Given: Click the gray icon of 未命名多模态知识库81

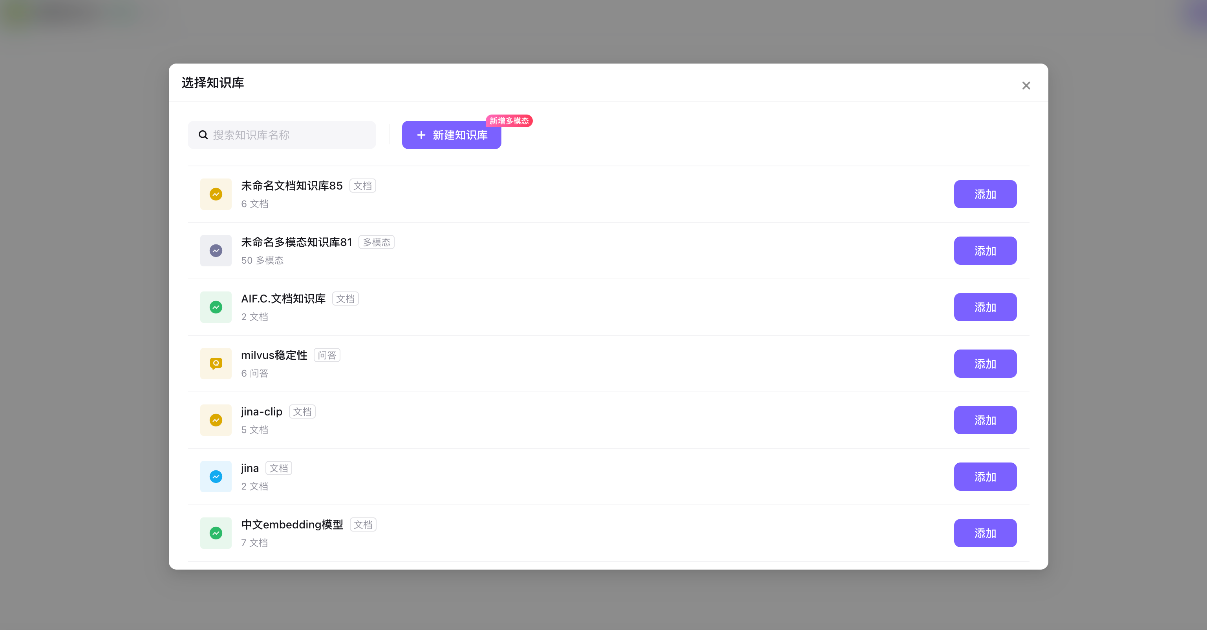Looking at the screenshot, I should pos(216,251).
